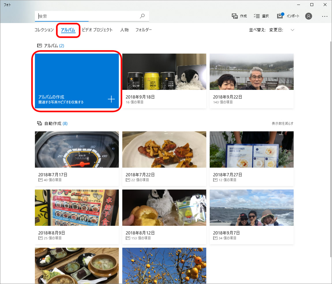332x284 pixels.
Task: Switch to the コレクション tab
Action: (44, 30)
